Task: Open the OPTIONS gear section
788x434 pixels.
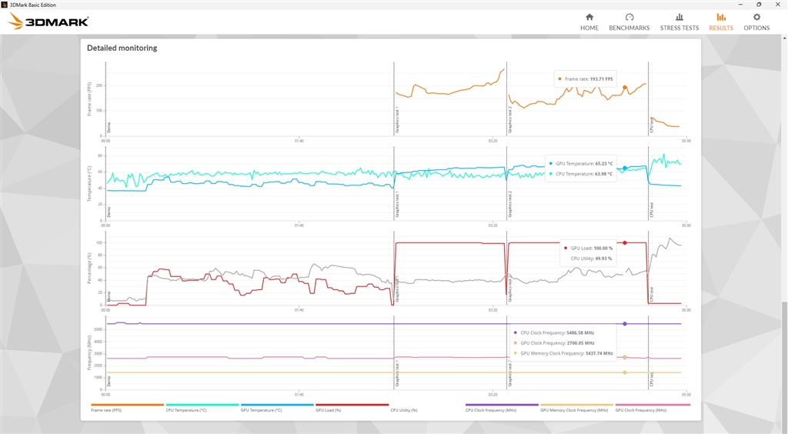Action: tap(756, 22)
